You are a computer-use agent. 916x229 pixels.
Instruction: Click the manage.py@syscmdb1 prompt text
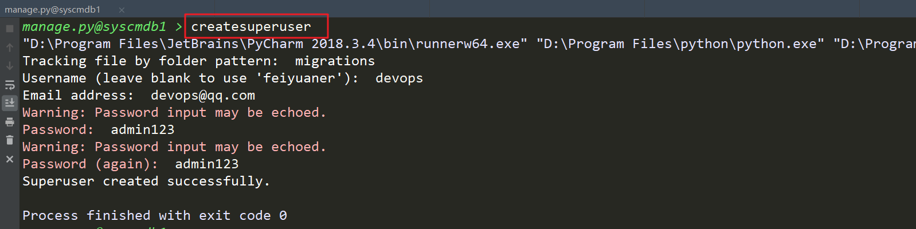point(94,27)
